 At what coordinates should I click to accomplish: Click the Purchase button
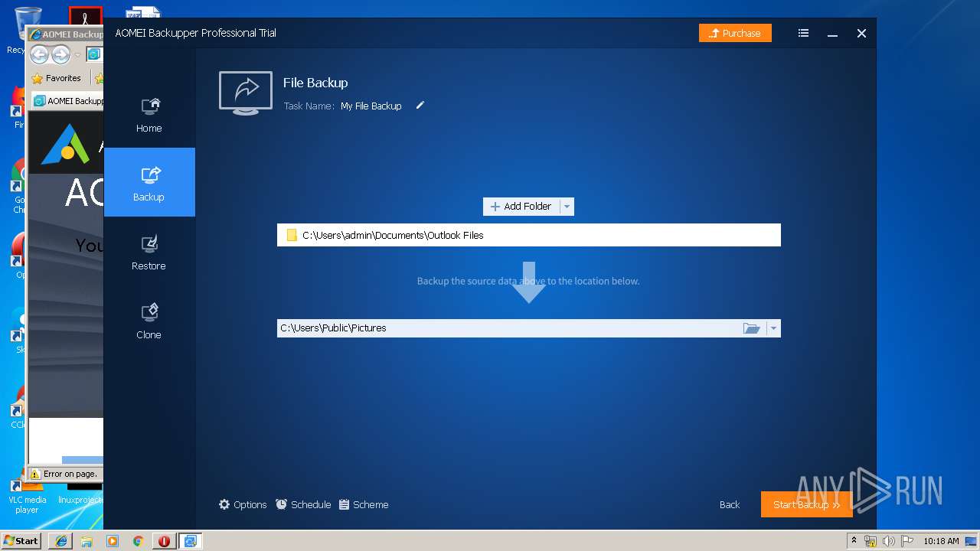(735, 33)
